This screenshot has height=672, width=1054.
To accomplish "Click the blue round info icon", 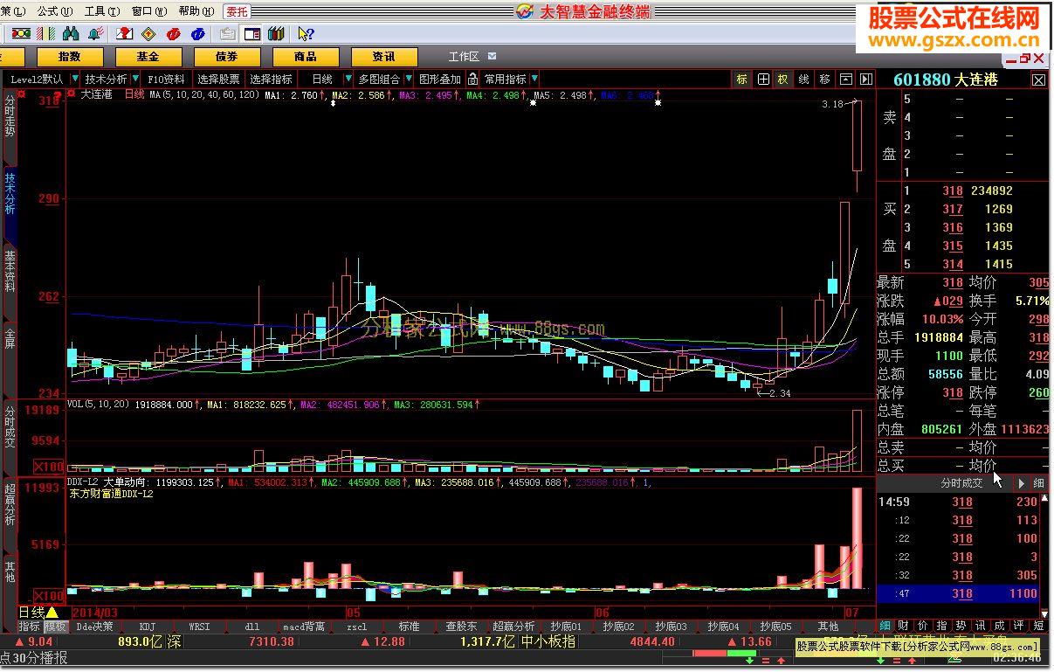I will (x=198, y=34).
